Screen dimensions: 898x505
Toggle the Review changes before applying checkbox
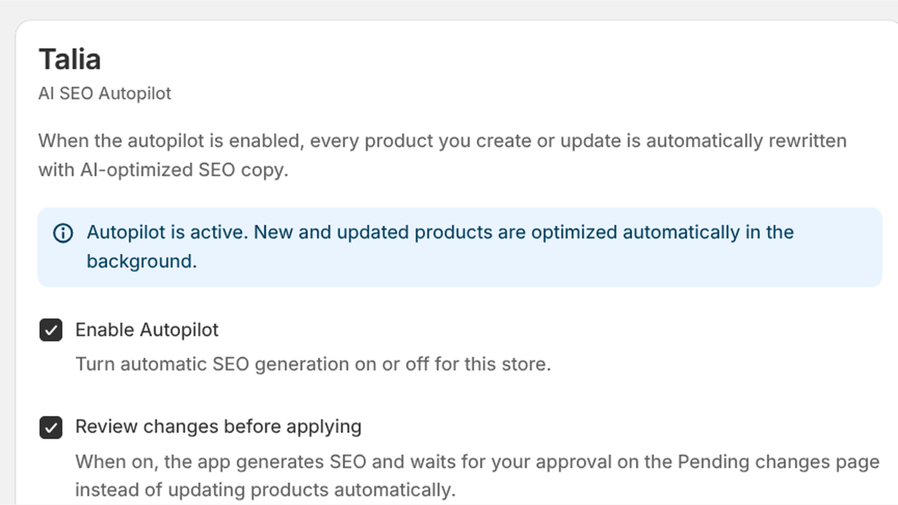coord(51,428)
